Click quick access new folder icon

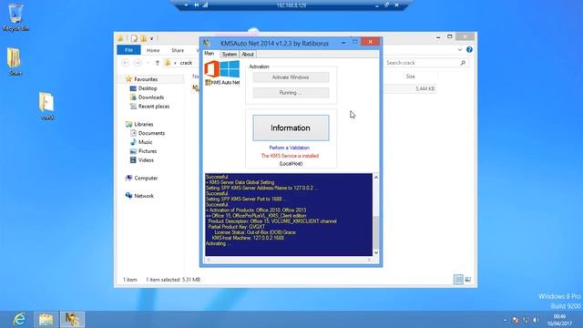[x=143, y=38]
